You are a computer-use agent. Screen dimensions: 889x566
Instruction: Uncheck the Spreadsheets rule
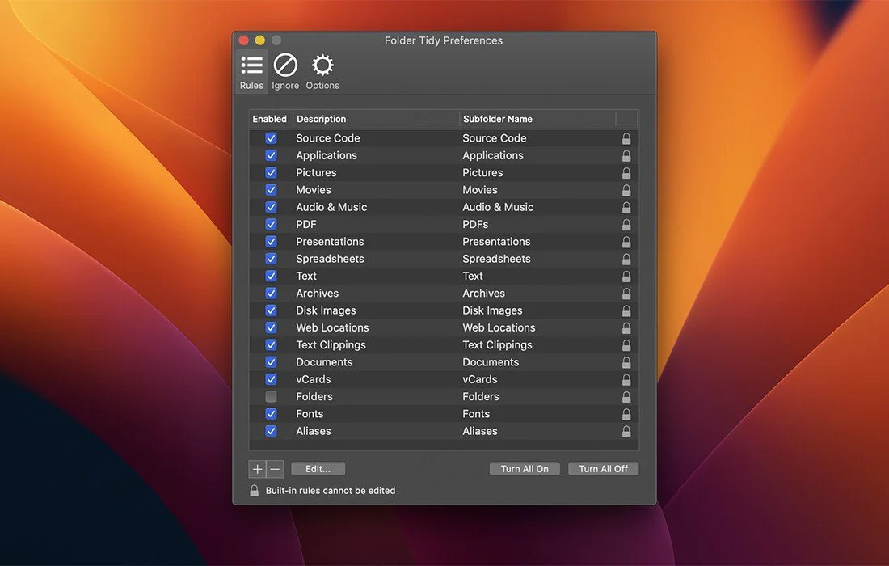click(x=271, y=259)
